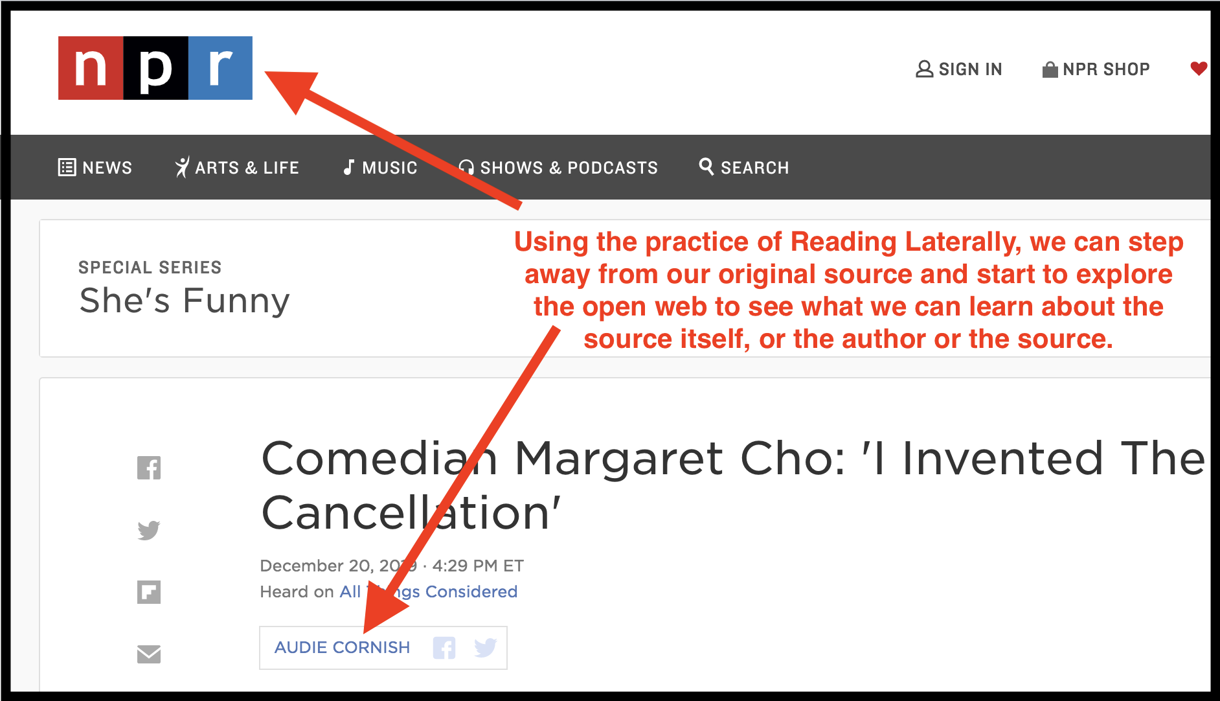This screenshot has height=701, width=1220.
Task: Select Music in the navigation bar
Action: pyautogui.click(x=380, y=168)
